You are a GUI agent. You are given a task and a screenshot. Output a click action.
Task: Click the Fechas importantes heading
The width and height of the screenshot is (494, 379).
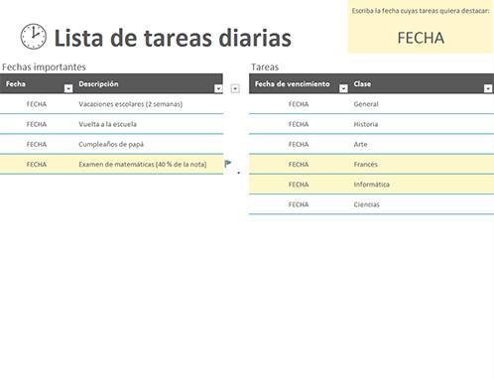(44, 66)
